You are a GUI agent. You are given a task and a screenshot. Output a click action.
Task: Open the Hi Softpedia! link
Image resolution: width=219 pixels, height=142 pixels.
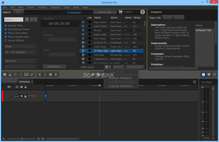[74, 12]
